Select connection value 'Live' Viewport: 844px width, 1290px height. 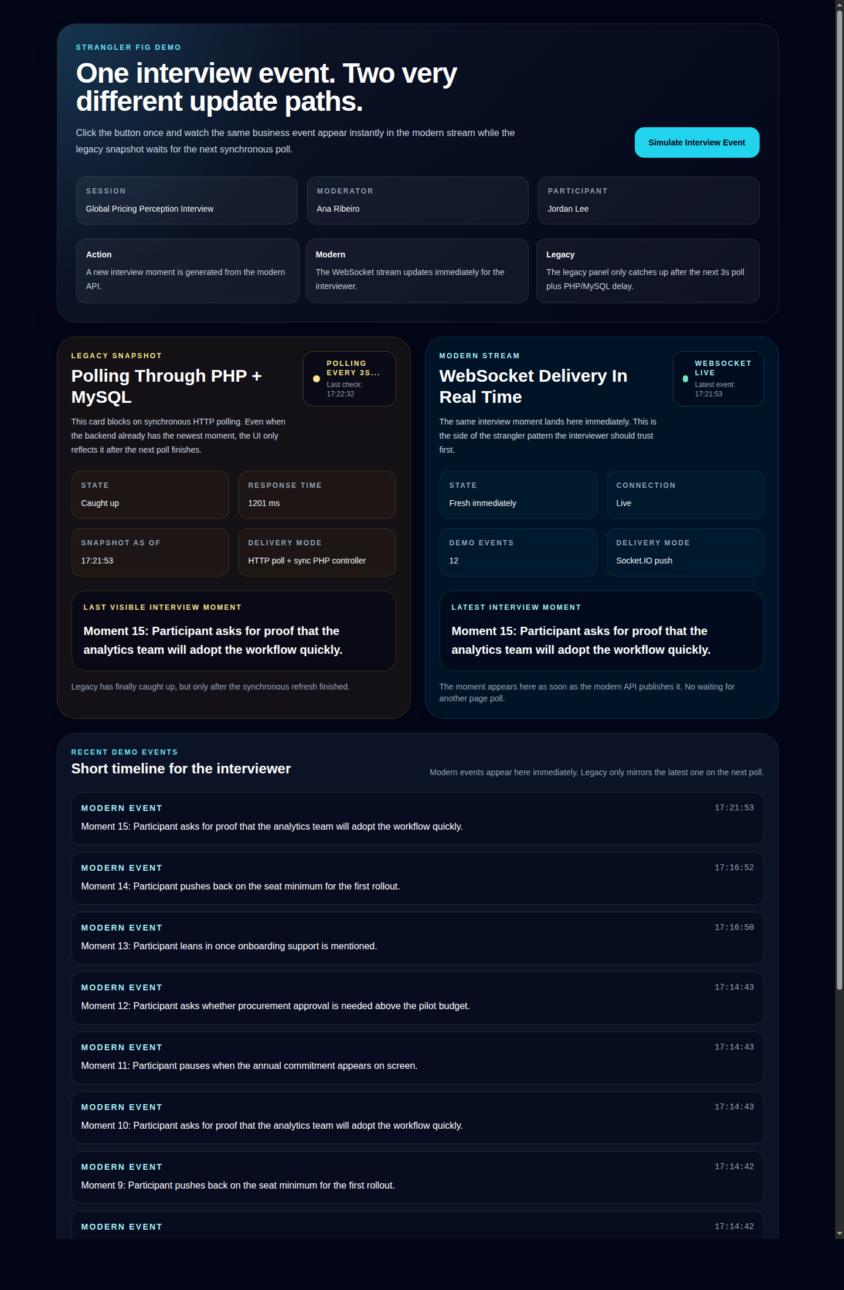[624, 503]
